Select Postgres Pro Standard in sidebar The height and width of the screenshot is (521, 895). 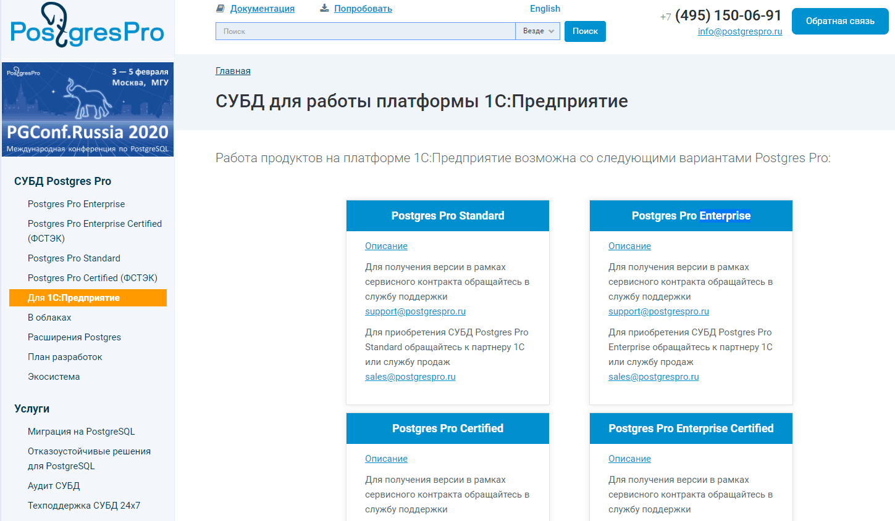point(74,258)
